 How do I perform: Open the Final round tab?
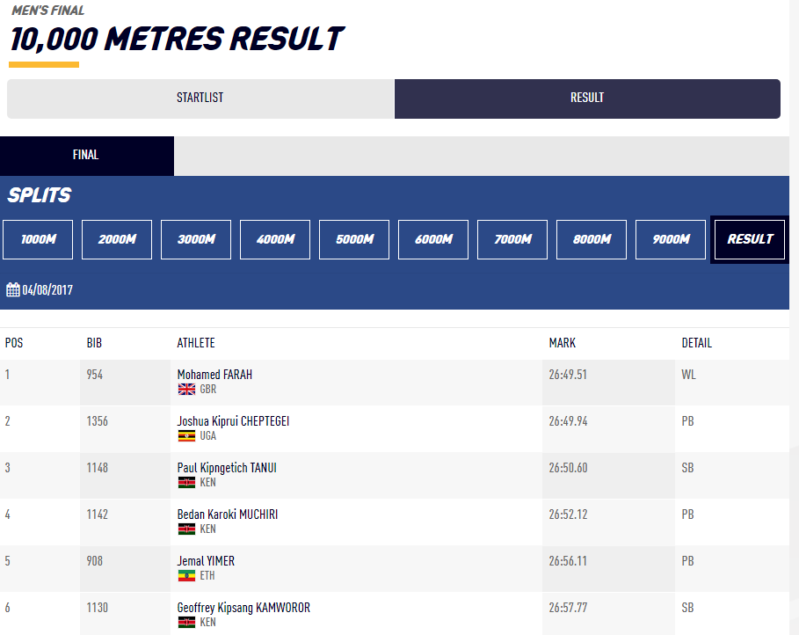pos(86,156)
